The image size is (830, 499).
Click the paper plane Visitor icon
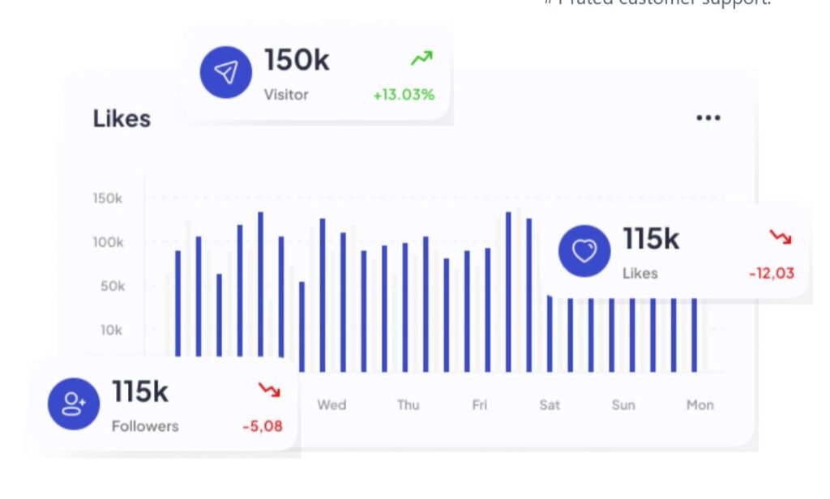tap(226, 72)
